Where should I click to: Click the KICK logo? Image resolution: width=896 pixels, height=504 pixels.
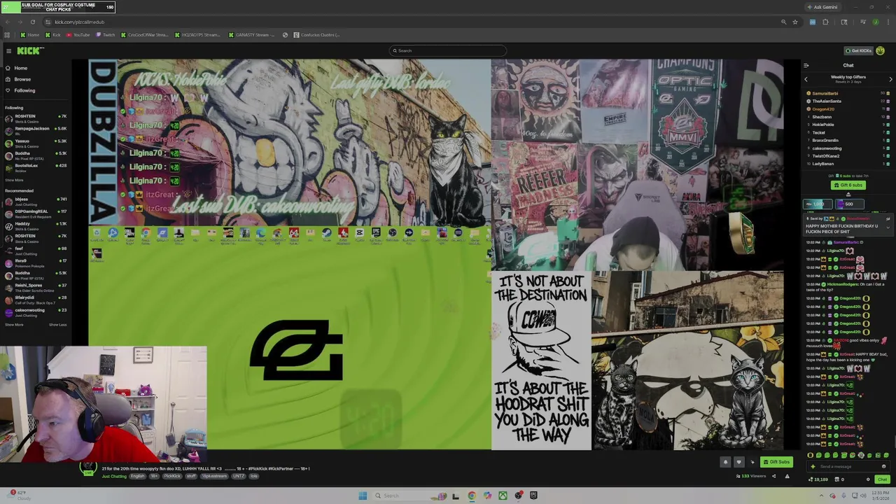[x=30, y=50]
